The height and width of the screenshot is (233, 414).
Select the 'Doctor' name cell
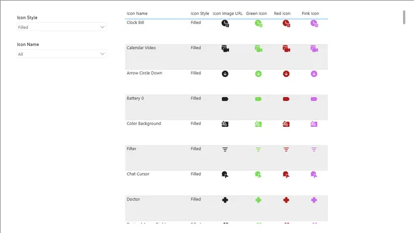pos(133,199)
